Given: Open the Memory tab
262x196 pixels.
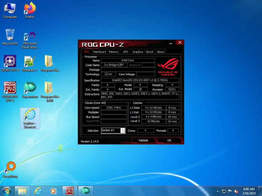Looking at the screenshot, I should 114,52.
